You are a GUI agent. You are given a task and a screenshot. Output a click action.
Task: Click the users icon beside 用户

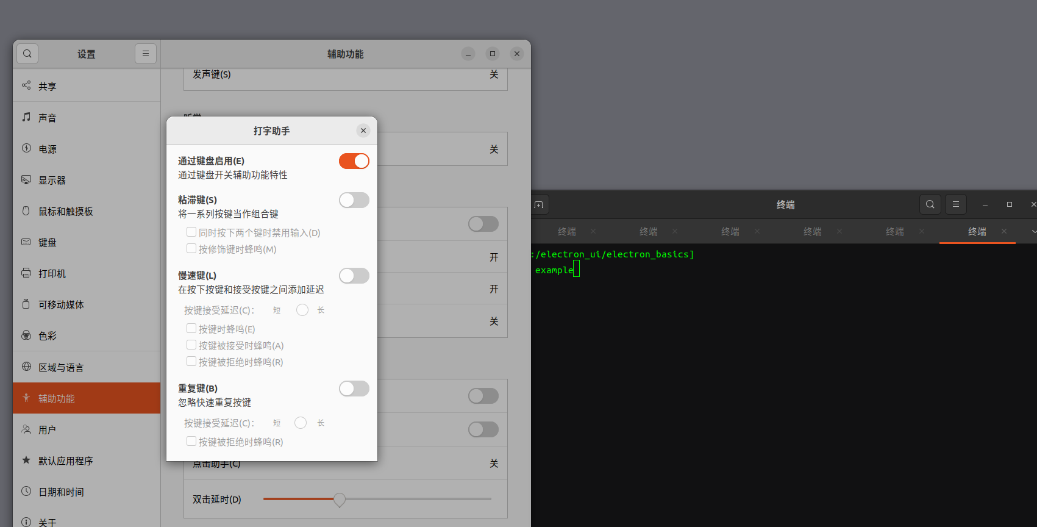pos(26,429)
